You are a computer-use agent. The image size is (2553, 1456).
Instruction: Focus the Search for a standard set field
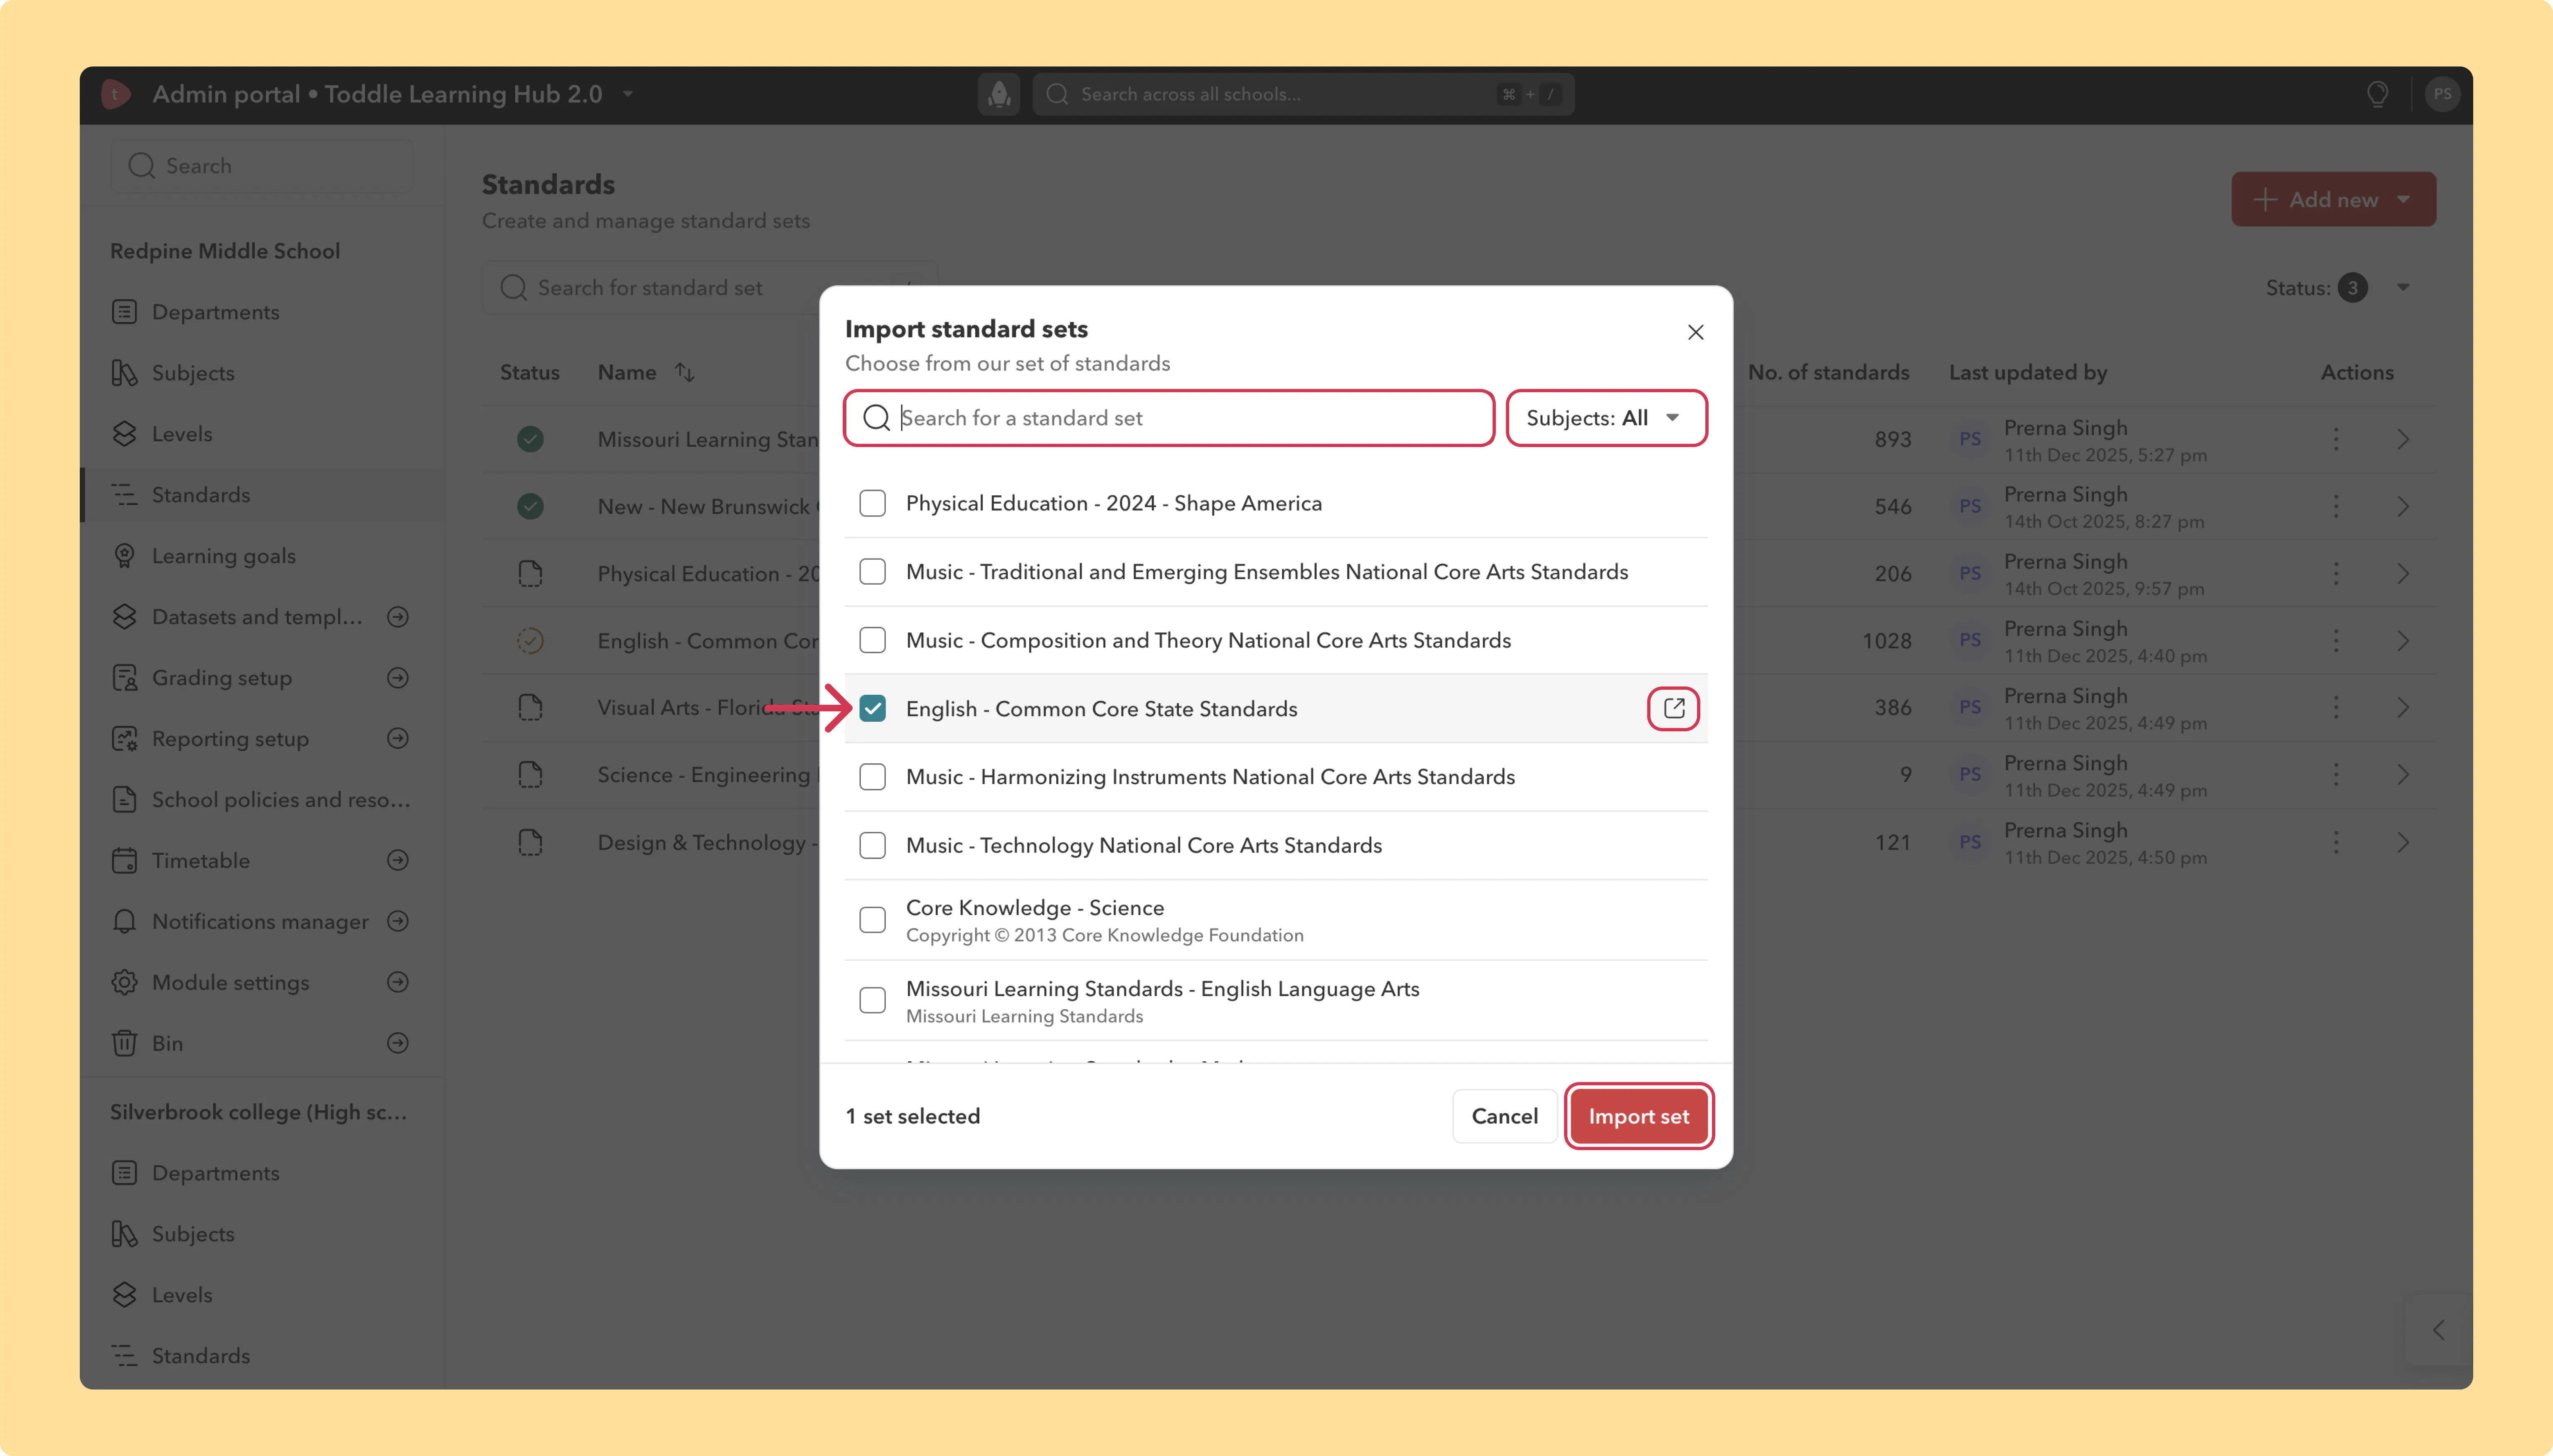1169,418
